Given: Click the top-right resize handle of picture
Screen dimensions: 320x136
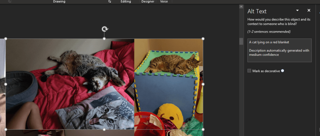Looking at the screenshot, I should [x=203, y=39].
